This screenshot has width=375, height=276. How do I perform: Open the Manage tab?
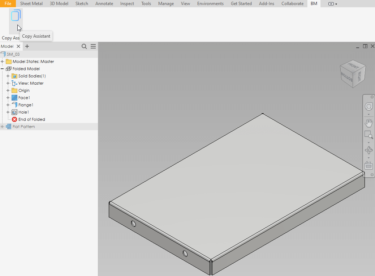click(x=166, y=4)
